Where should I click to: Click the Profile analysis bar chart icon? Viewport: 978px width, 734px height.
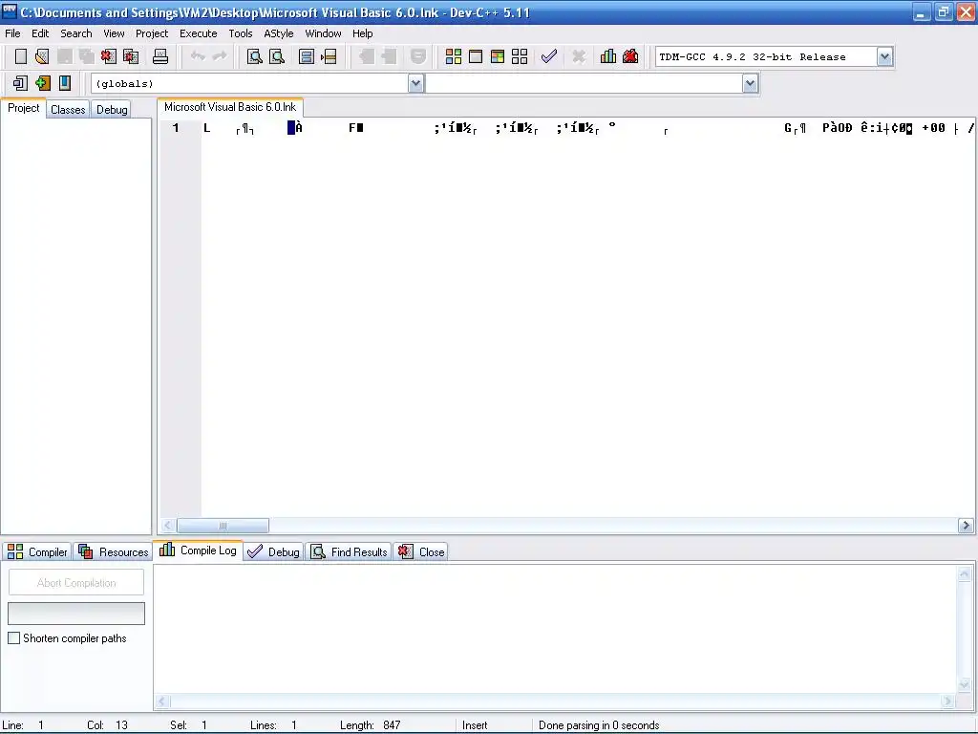pyautogui.click(x=608, y=56)
